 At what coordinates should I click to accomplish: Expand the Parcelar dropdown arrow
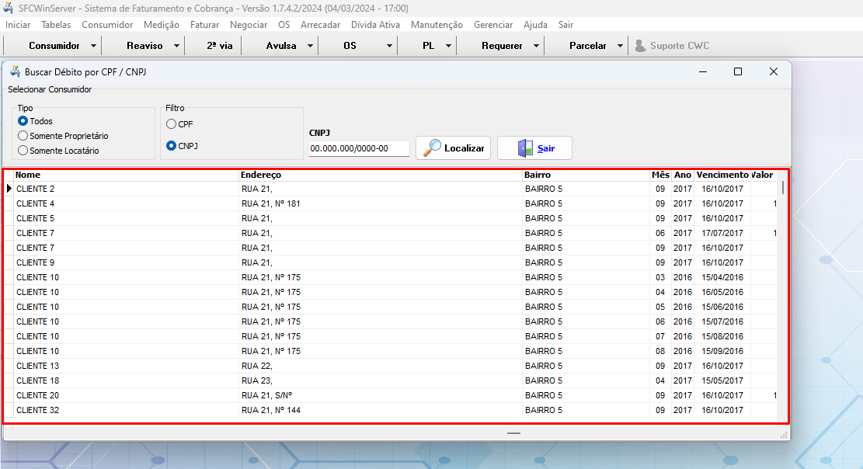coord(620,46)
